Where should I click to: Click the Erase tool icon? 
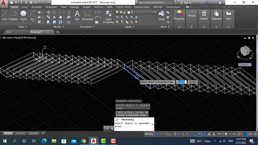(69, 12)
